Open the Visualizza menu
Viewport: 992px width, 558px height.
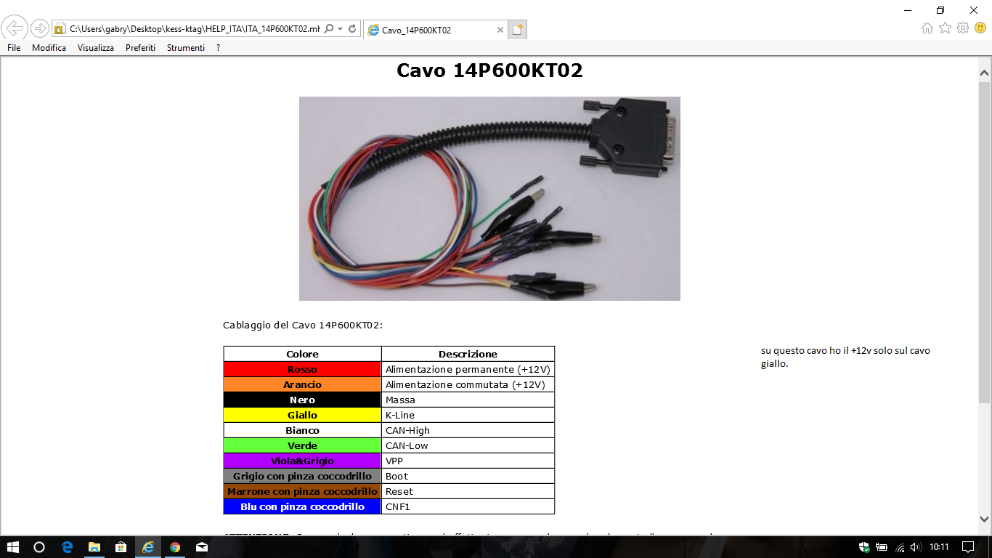[96, 48]
